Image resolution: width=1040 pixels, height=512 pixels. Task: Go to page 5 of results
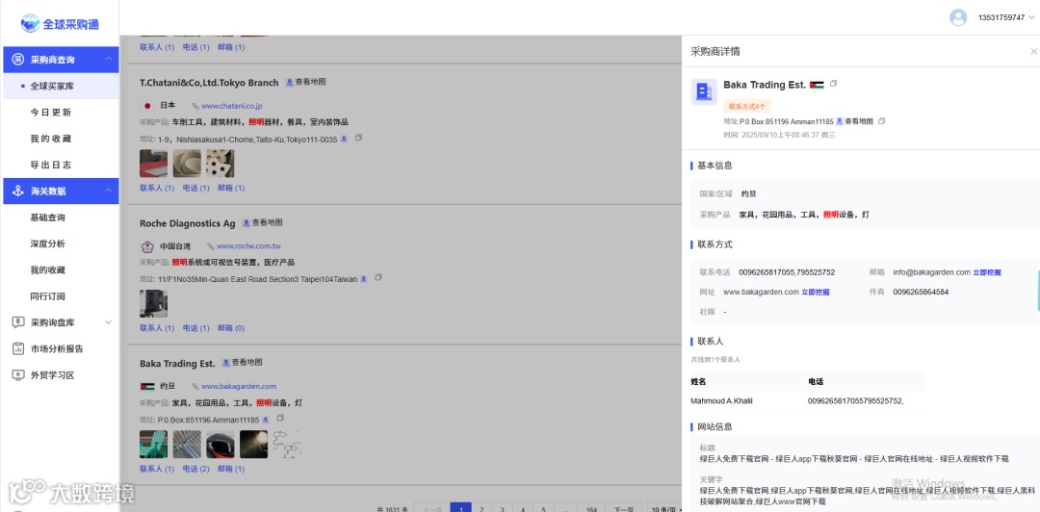(x=543, y=509)
